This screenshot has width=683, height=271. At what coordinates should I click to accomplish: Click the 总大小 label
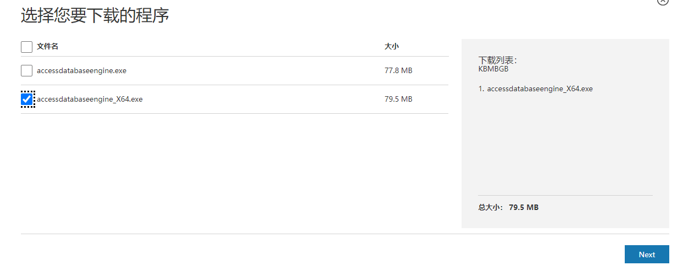[490, 208]
